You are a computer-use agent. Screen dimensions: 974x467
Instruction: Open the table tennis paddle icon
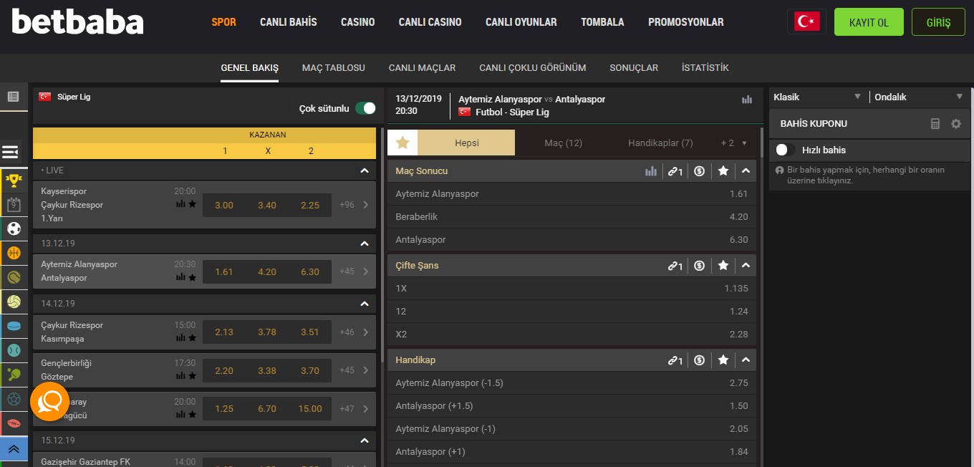point(14,375)
